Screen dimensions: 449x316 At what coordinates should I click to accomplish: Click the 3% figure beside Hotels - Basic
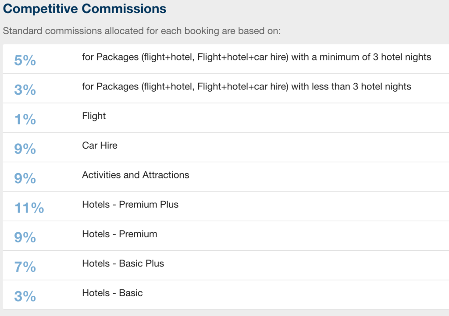(25, 296)
